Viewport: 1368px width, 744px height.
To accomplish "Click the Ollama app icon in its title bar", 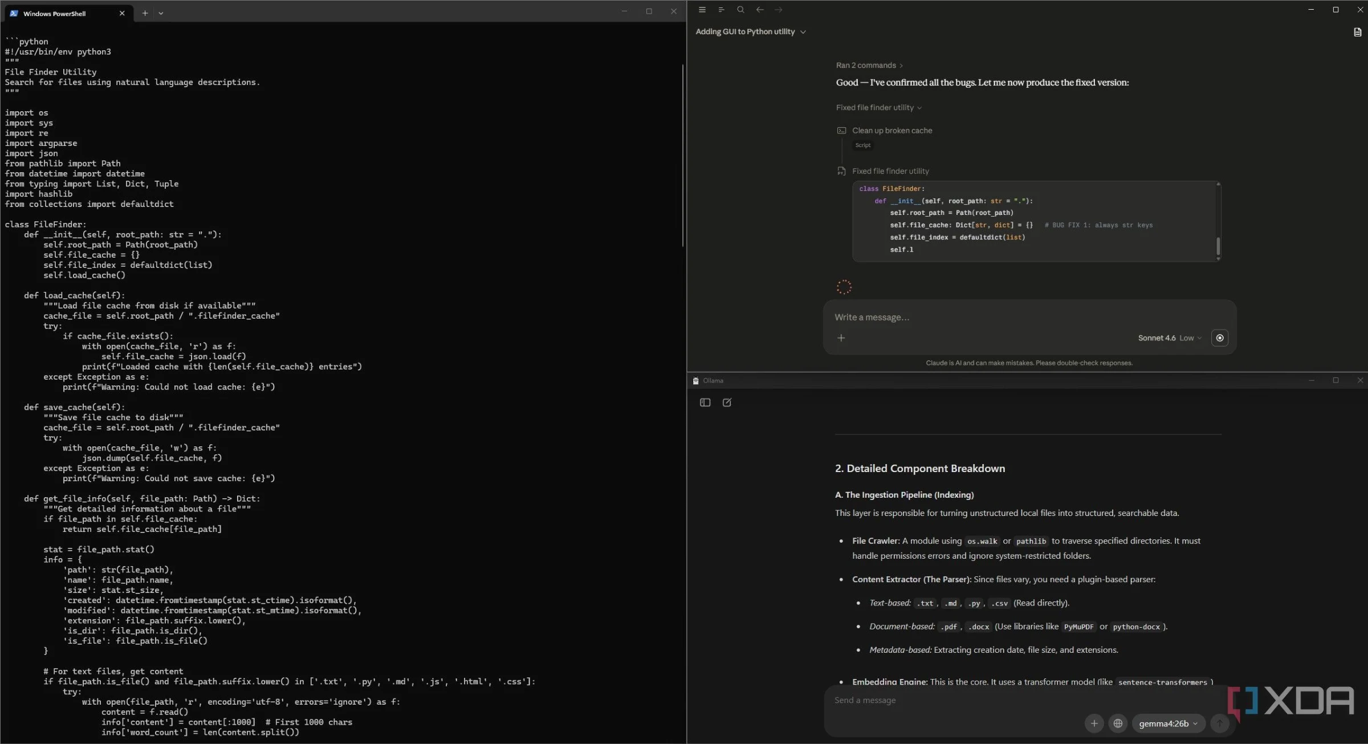I will (695, 381).
